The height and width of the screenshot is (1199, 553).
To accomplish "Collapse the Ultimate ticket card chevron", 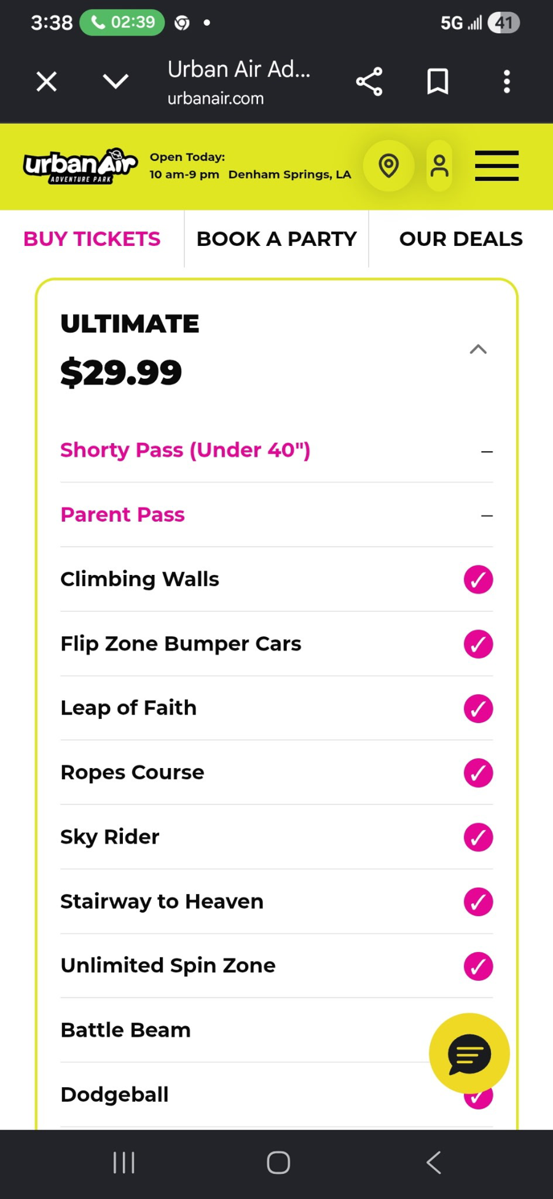I will pos(478,349).
